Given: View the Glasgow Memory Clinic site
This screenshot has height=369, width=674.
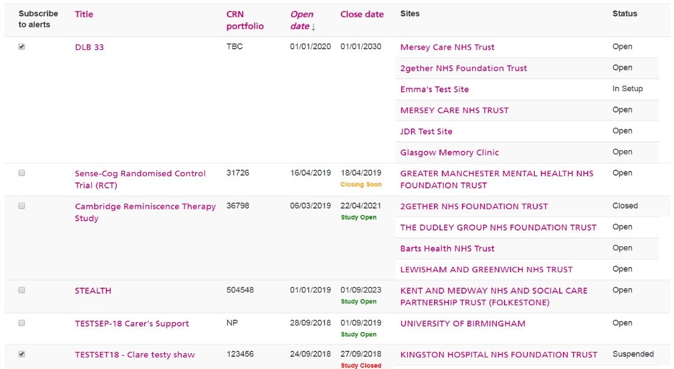Looking at the screenshot, I should 449,153.
